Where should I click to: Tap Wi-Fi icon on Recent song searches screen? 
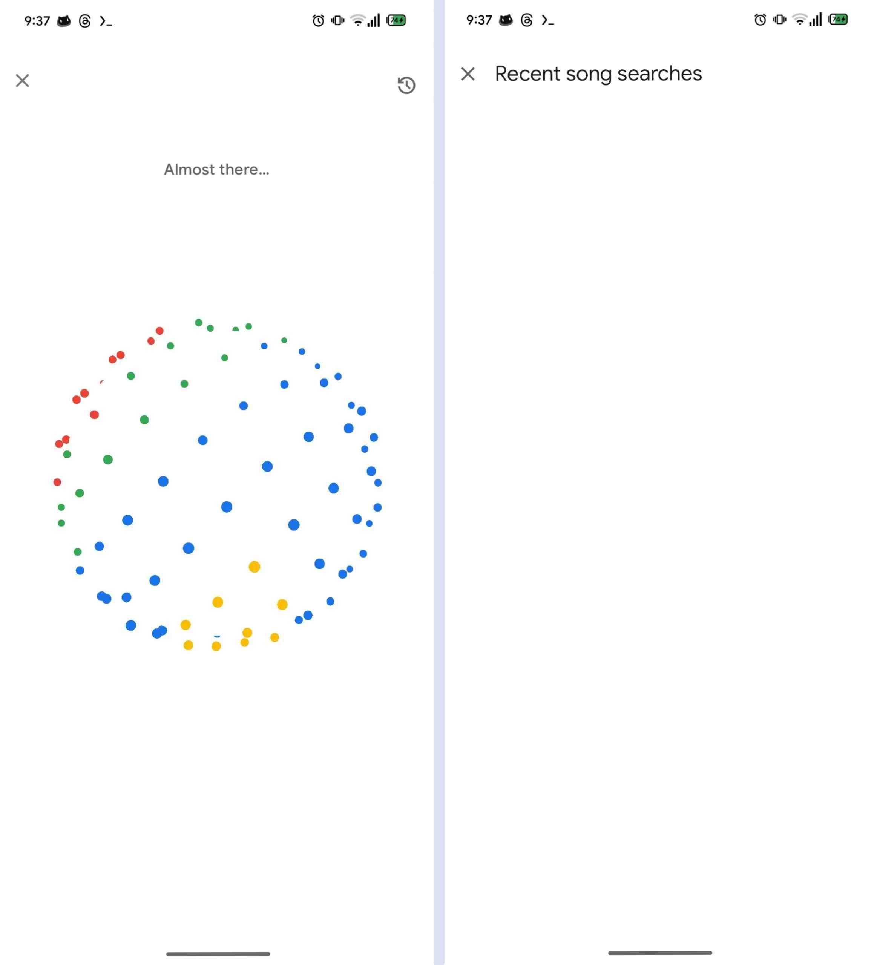(799, 19)
